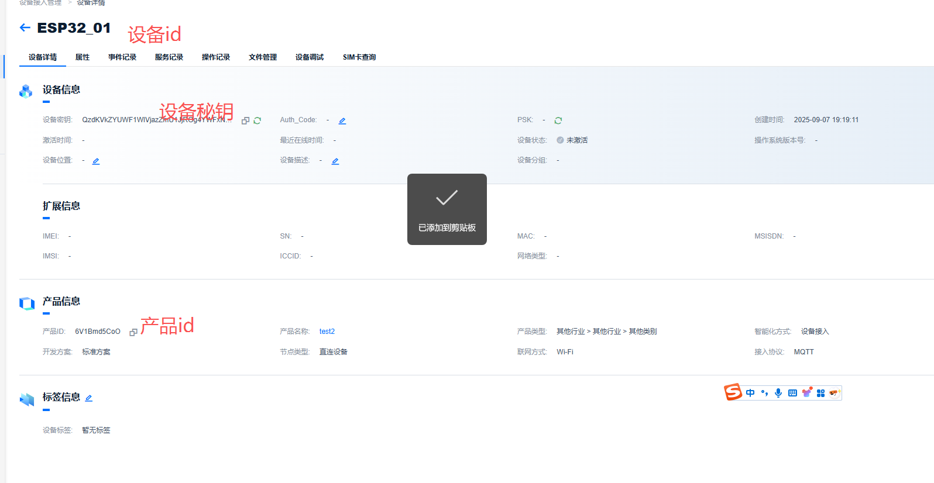The image size is (934, 483).
Task: Open the 文件管理 tab
Action: [x=263, y=57]
